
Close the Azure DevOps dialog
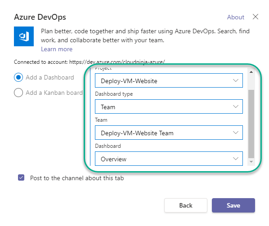(255, 17)
